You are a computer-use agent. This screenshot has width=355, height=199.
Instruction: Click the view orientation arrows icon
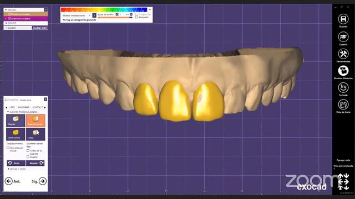pos(343,181)
